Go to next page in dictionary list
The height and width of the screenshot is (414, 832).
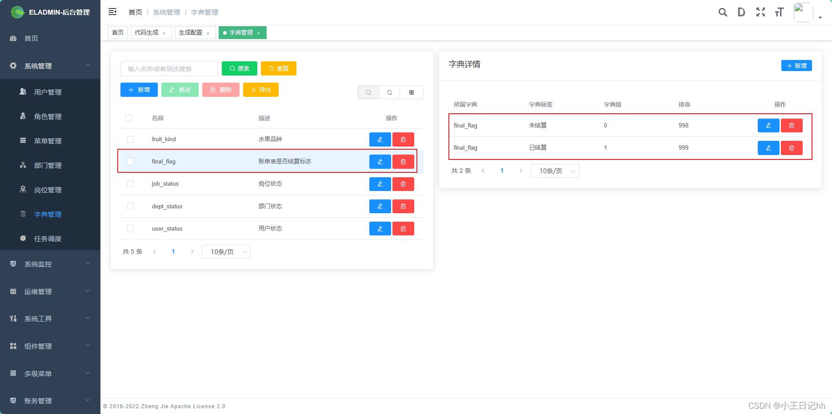coord(192,252)
